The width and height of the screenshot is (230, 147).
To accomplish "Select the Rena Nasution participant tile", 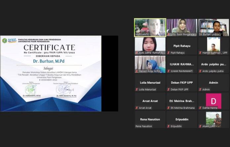I will click(150, 119).
